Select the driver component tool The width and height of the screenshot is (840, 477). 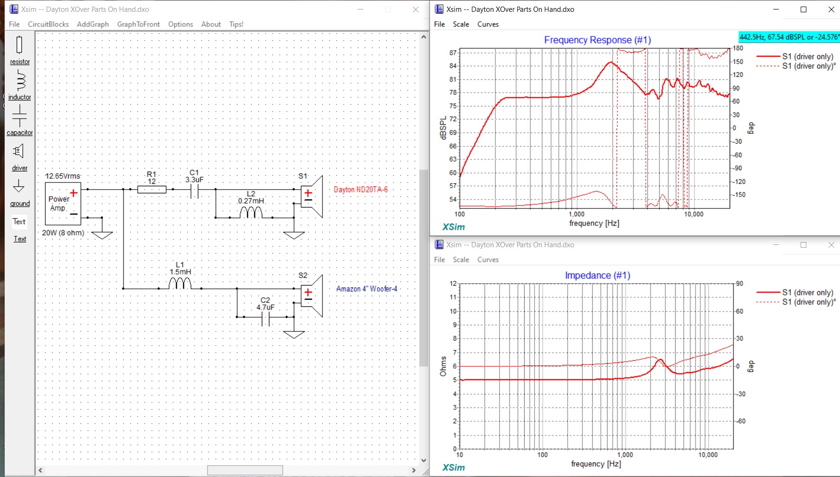coord(19,157)
